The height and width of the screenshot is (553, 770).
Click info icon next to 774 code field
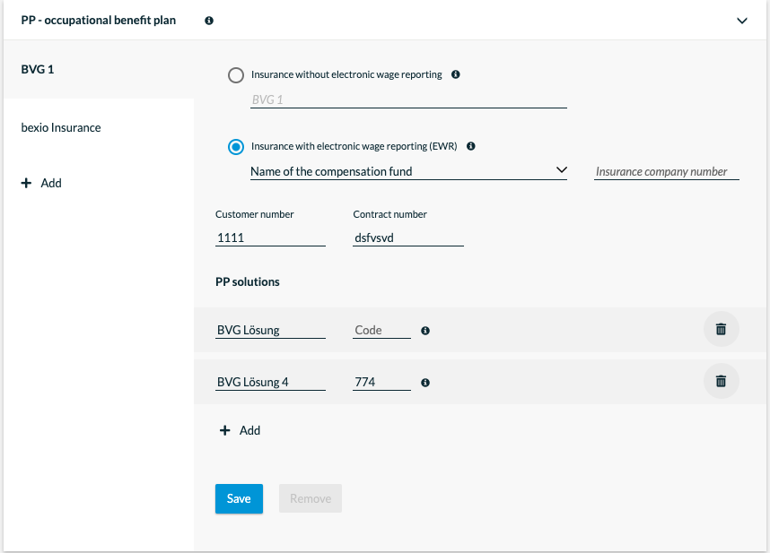[x=425, y=383]
